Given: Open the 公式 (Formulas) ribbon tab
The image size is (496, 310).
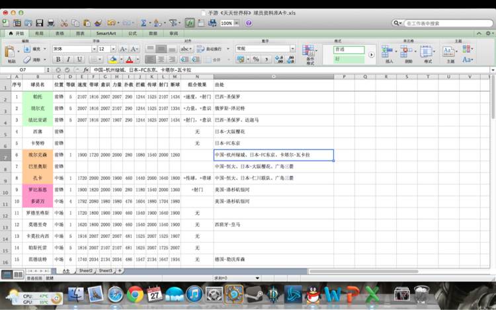Looking at the screenshot, I should click(132, 33).
